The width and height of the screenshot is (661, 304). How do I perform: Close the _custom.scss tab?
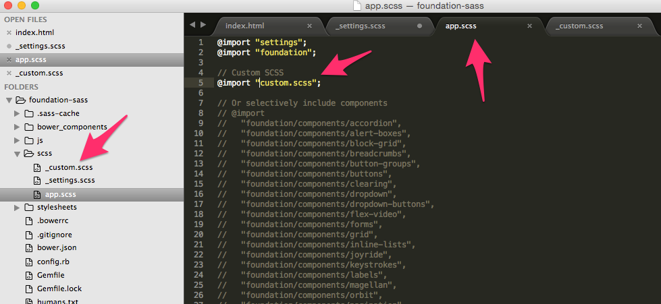639,26
